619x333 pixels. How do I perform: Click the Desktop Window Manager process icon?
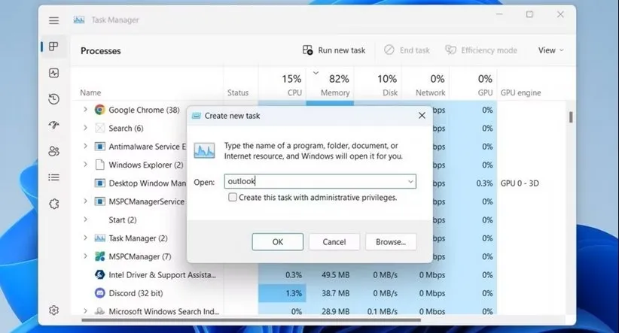100,183
